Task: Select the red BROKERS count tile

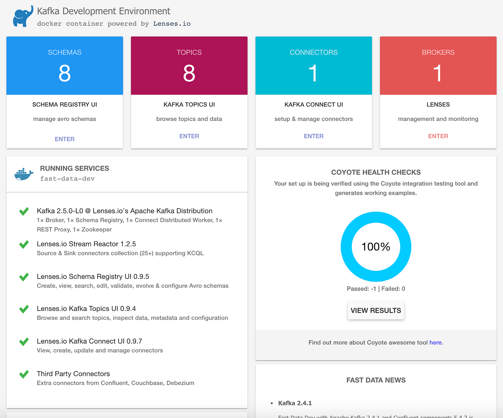Action: [438, 66]
